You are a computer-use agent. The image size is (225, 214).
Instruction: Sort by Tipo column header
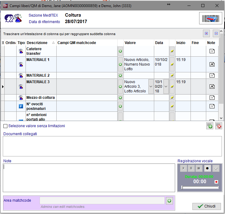point(21,42)
